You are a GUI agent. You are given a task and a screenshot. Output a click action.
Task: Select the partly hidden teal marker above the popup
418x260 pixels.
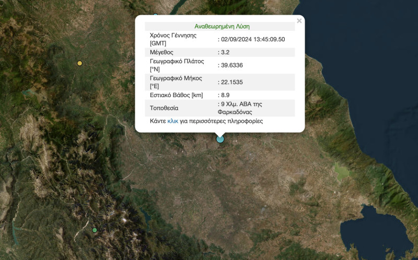(155, 16)
